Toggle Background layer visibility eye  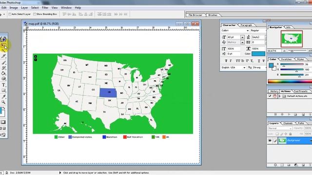(270, 140)
